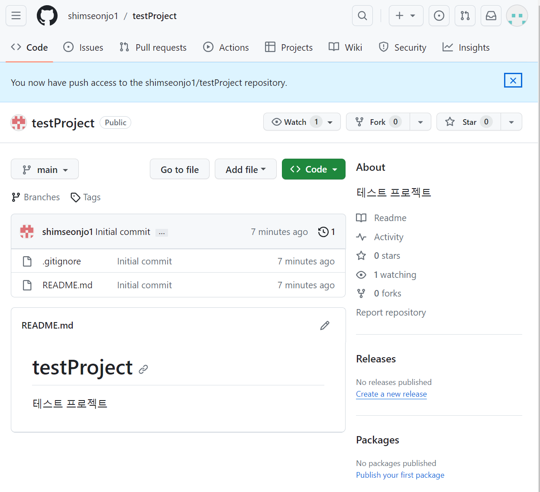The width and height of the screenshot is (540, 492).
Task: Expand the green Code dropdown
Action: click(x=314, y=169)
